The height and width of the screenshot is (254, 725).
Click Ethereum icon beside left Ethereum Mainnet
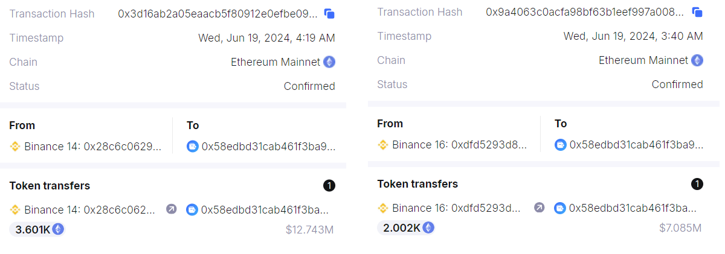click(x=329, y=62)
